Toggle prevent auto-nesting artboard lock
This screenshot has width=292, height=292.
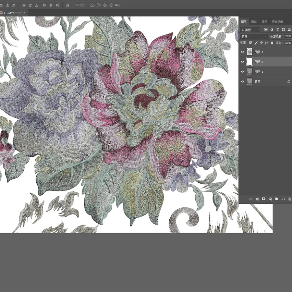(267, 43)
